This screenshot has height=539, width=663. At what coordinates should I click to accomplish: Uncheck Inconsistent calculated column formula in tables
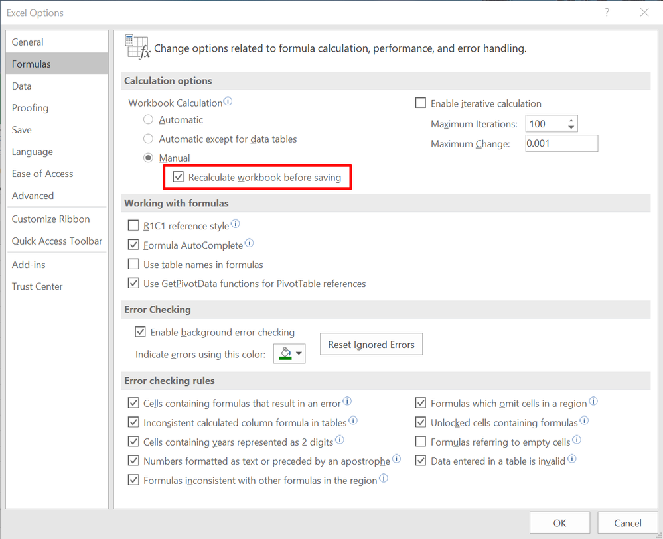pyautogui.click(x=133, y=422)
